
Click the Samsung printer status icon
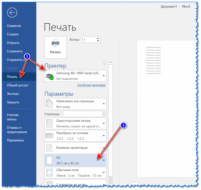click(50, 77)
